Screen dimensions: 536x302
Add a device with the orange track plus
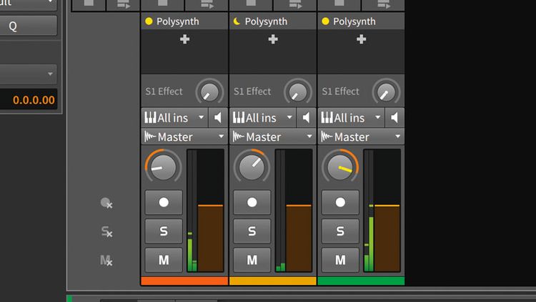point(184,39)
